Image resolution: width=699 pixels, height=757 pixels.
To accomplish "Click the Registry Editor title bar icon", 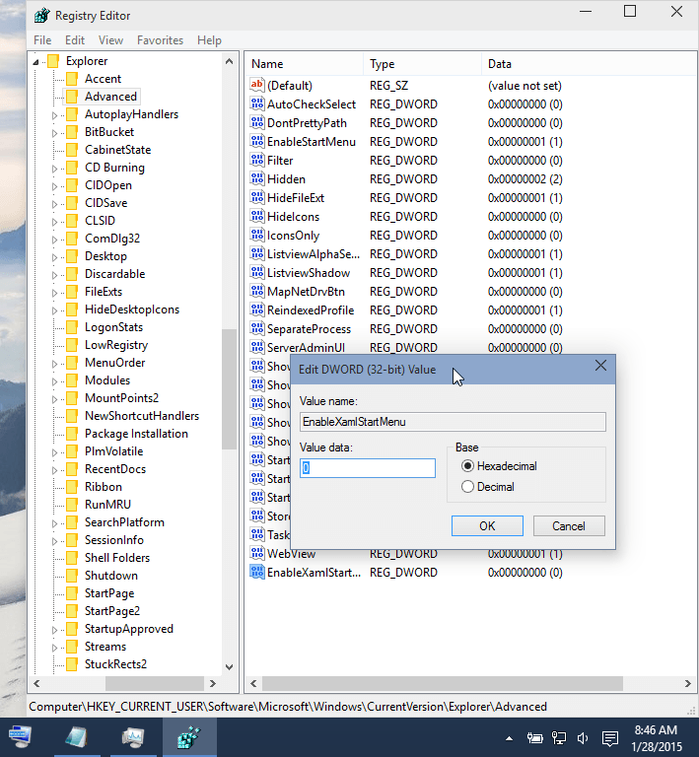I will [x=41, y=16].
